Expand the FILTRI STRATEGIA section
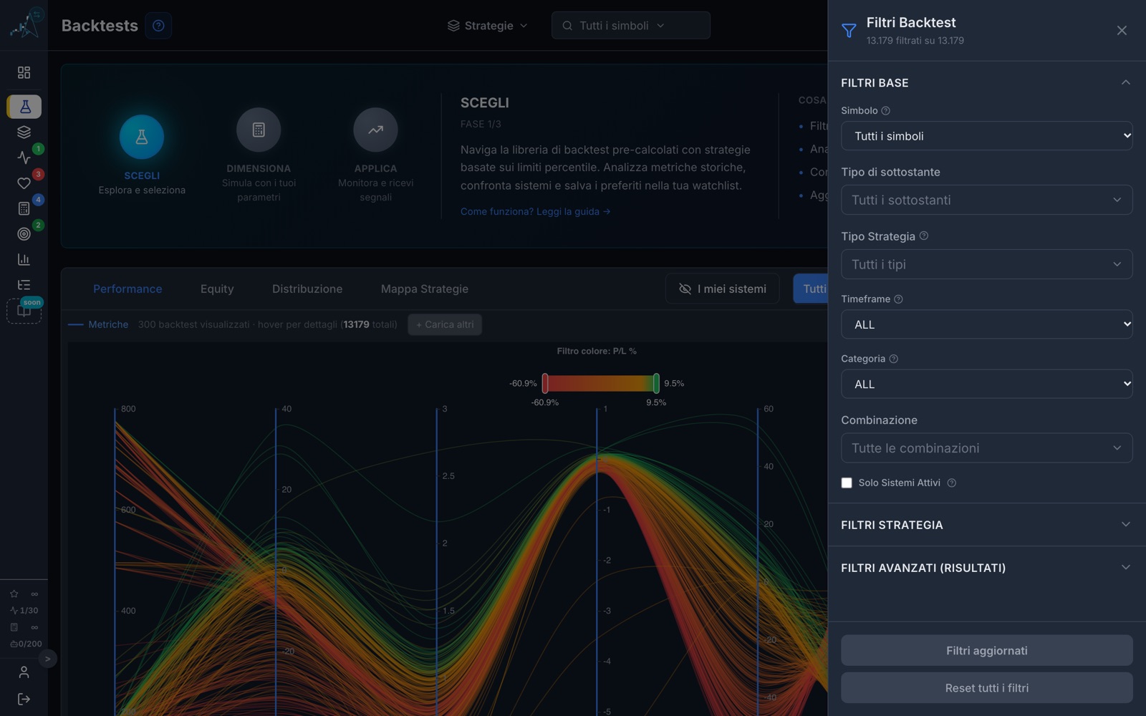The height and width of the screenshot is (716, 1146). coord(986,525)
